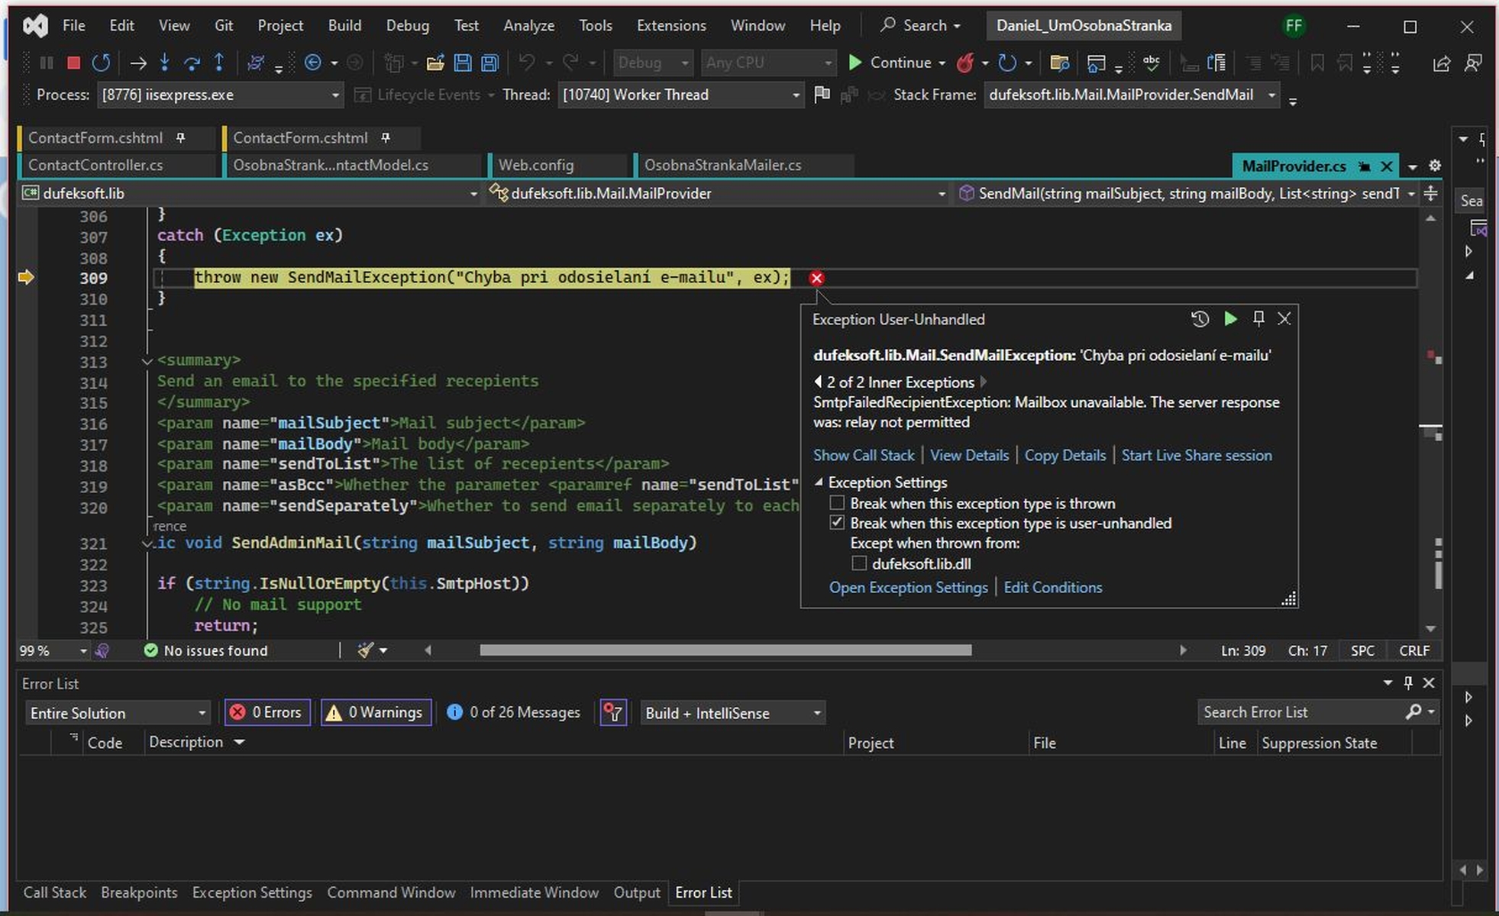Click the Restart debugging icon
Screen dimensions: 1499x916
(101, 63)
